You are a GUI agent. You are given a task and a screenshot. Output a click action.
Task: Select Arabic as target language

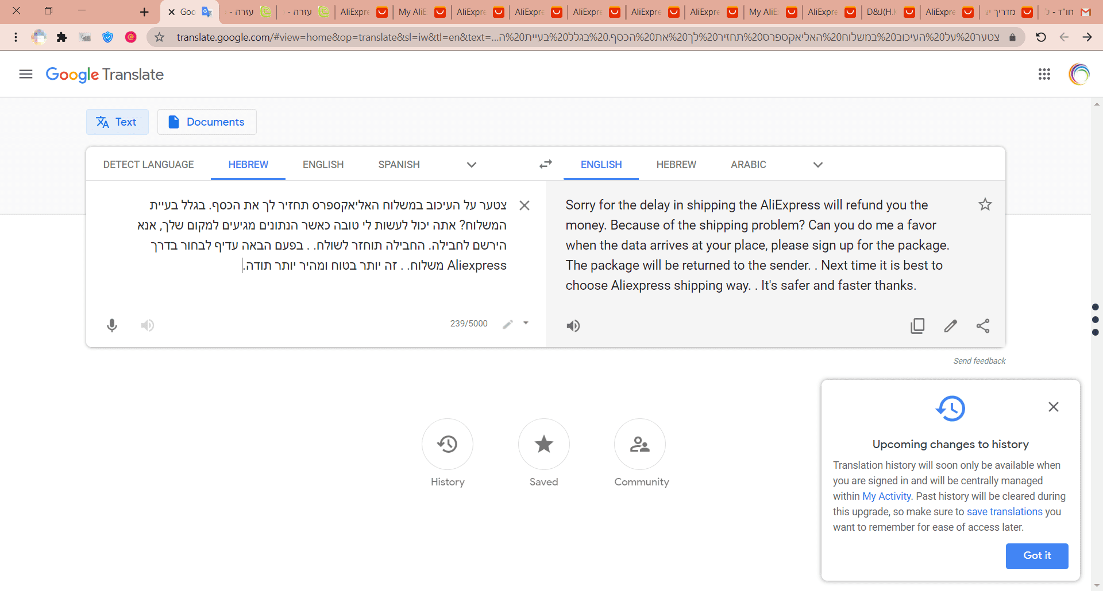[749, 165]
